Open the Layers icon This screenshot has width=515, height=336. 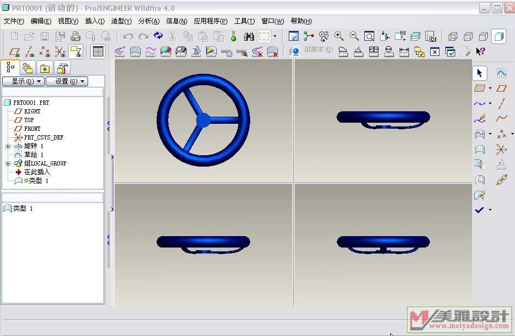[415, 36]
